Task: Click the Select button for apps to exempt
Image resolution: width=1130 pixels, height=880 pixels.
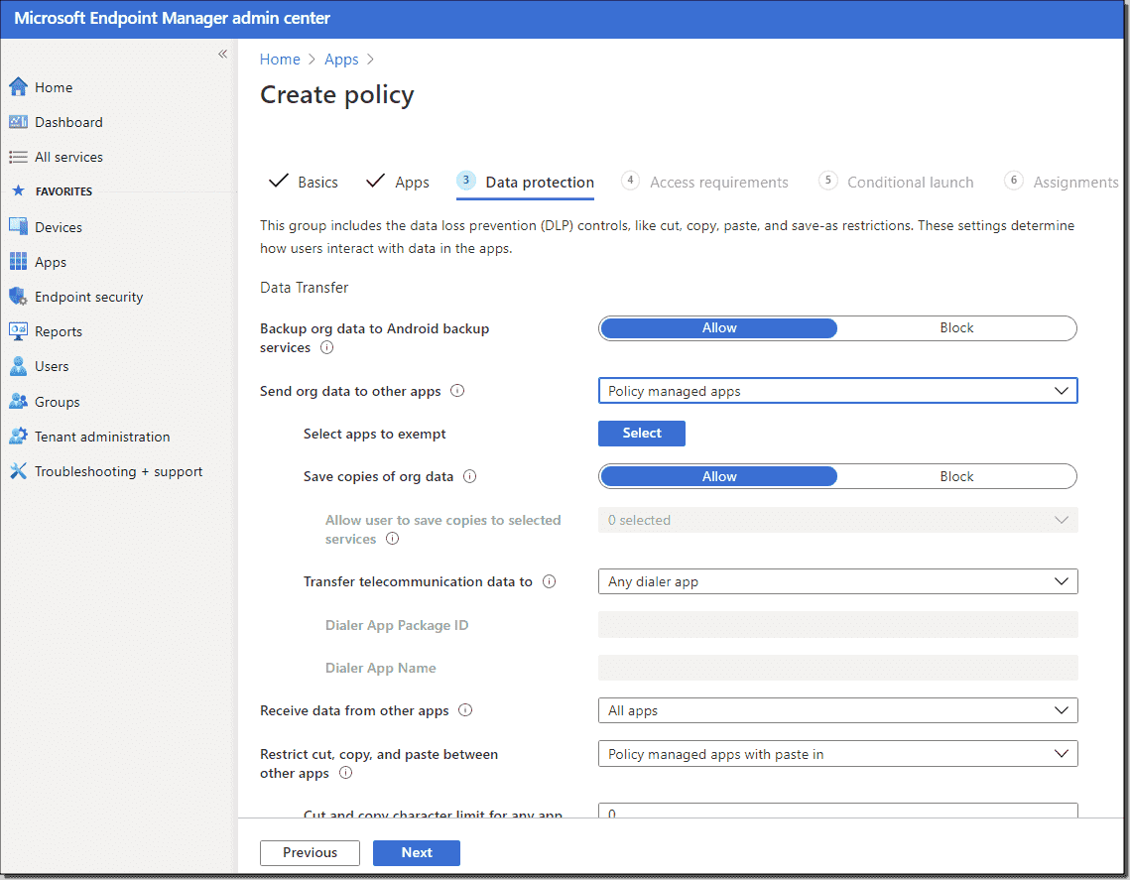Action: click(641, 433)
